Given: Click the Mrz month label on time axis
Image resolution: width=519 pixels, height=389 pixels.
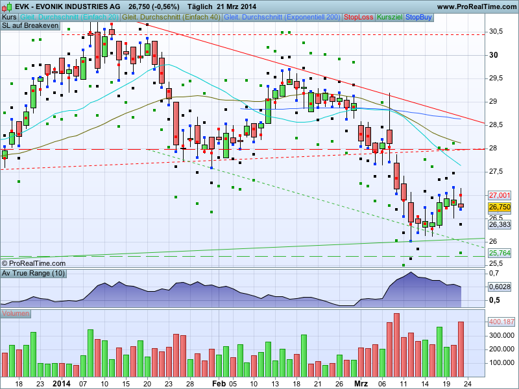Looking at the screenshot, I should 361,384.
